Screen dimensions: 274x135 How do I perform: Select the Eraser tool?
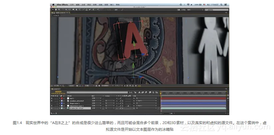click(x=90, y=10)
